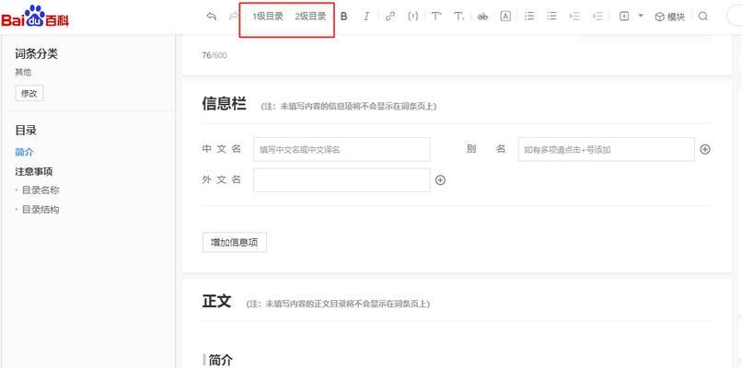This screenshot has height=368, width=742.
Task: Click the undo arrow in toolbar
Action: click(x=212, y=17)
